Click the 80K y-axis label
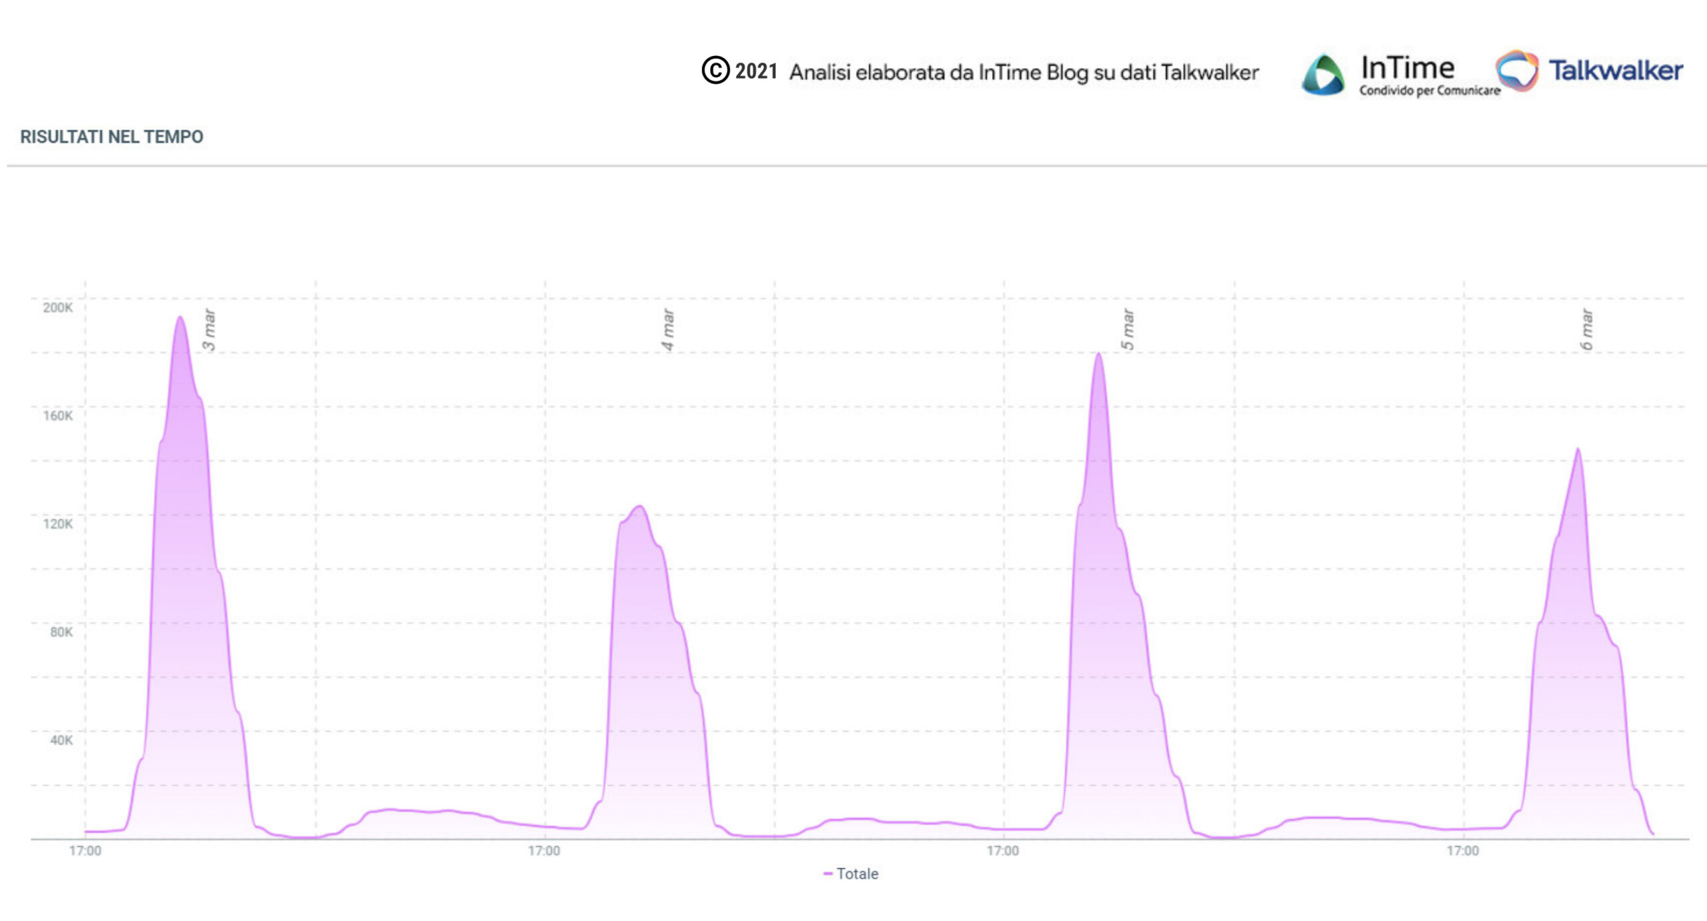Viewport: 1707px width, 921px height. coord(61,631)
